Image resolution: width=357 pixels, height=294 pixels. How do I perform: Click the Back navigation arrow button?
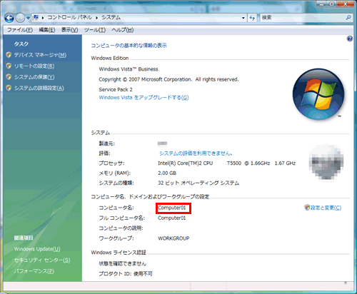pos(9,18)
